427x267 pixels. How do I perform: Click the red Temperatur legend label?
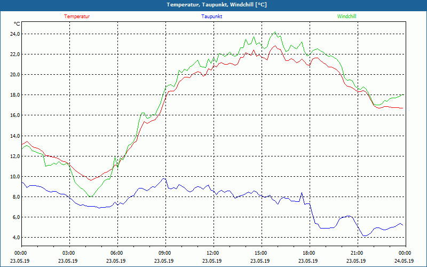tap(77, 17)
